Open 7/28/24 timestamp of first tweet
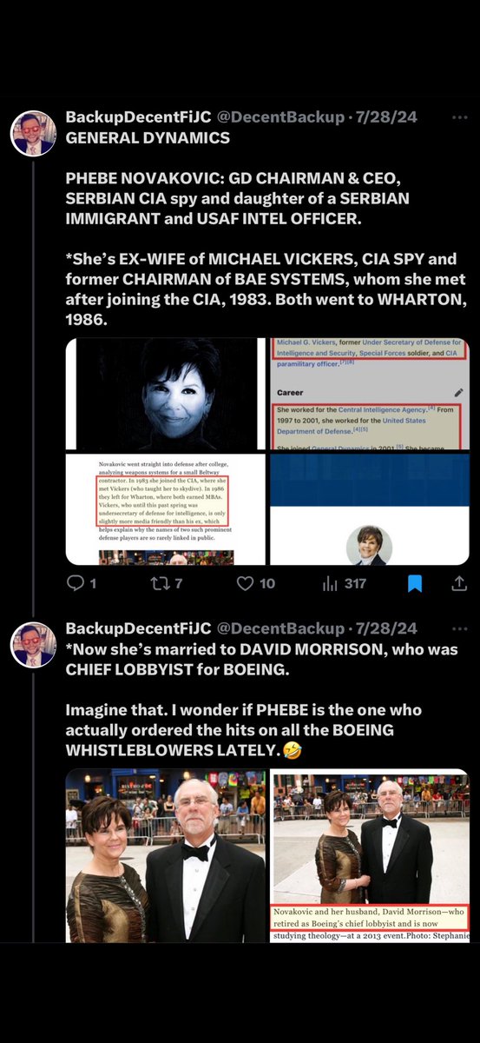Image resolution: width=480 pixels, height=1043 pixels. tap(385, 116)
